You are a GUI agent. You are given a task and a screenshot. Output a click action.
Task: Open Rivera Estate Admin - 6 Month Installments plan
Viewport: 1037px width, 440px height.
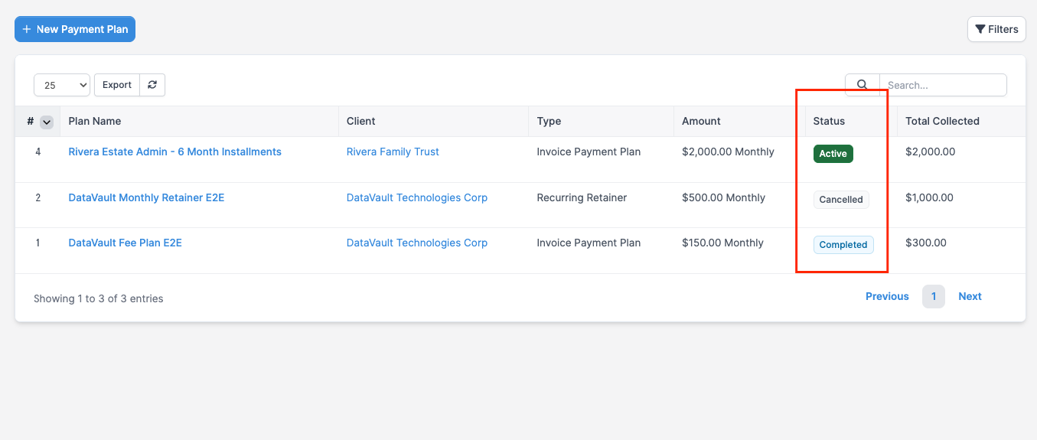[x=175, y=152]
